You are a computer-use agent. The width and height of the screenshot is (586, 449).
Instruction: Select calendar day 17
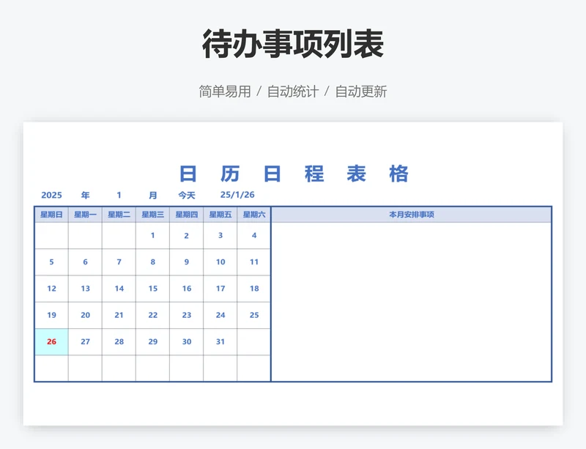click(220, 289)
